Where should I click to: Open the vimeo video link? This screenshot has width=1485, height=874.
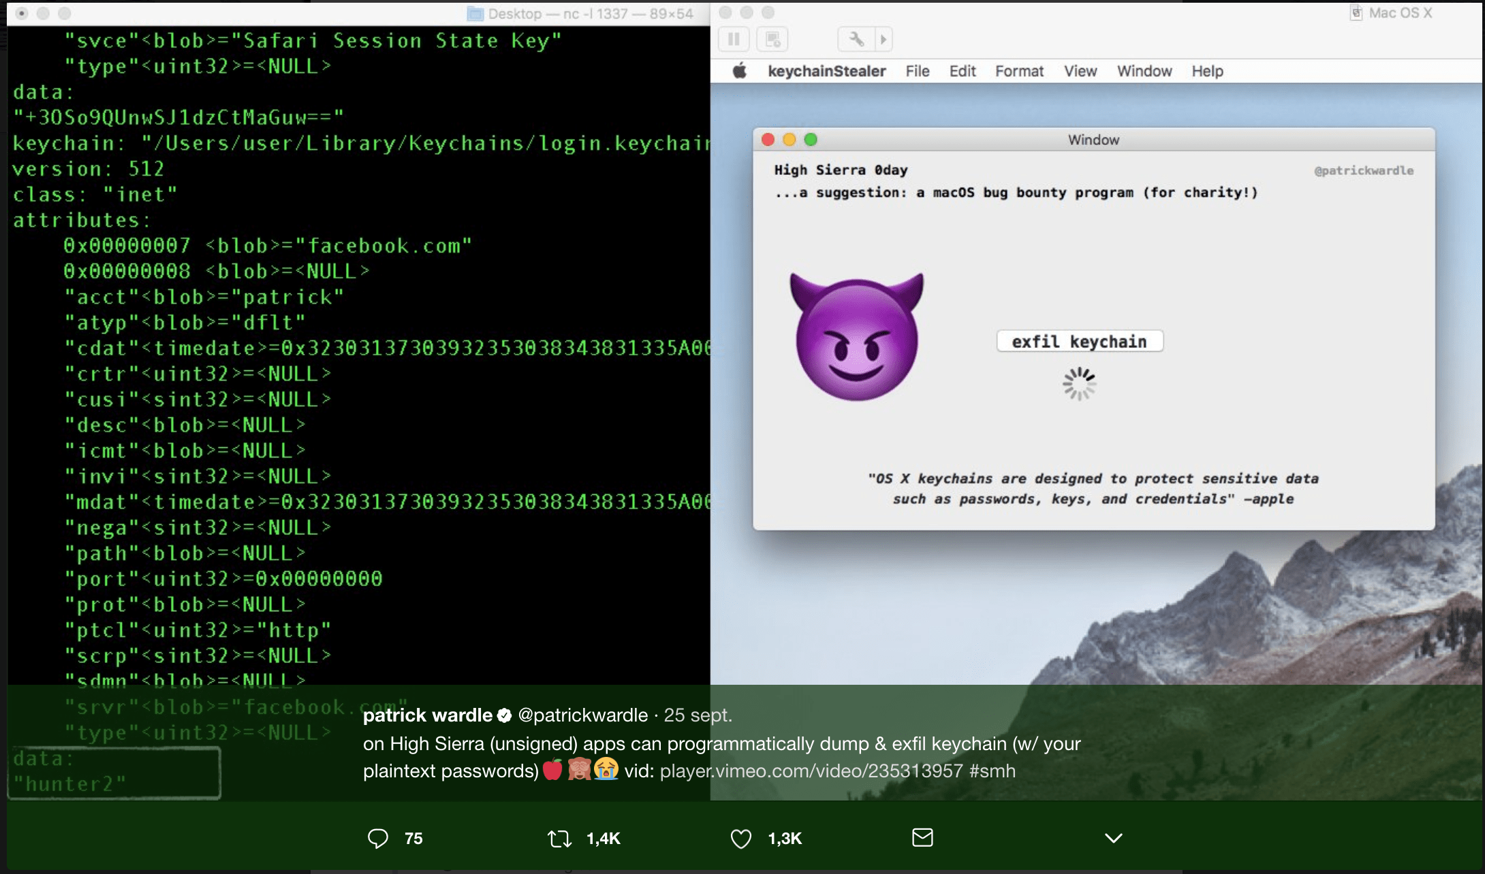click(811, 771)
